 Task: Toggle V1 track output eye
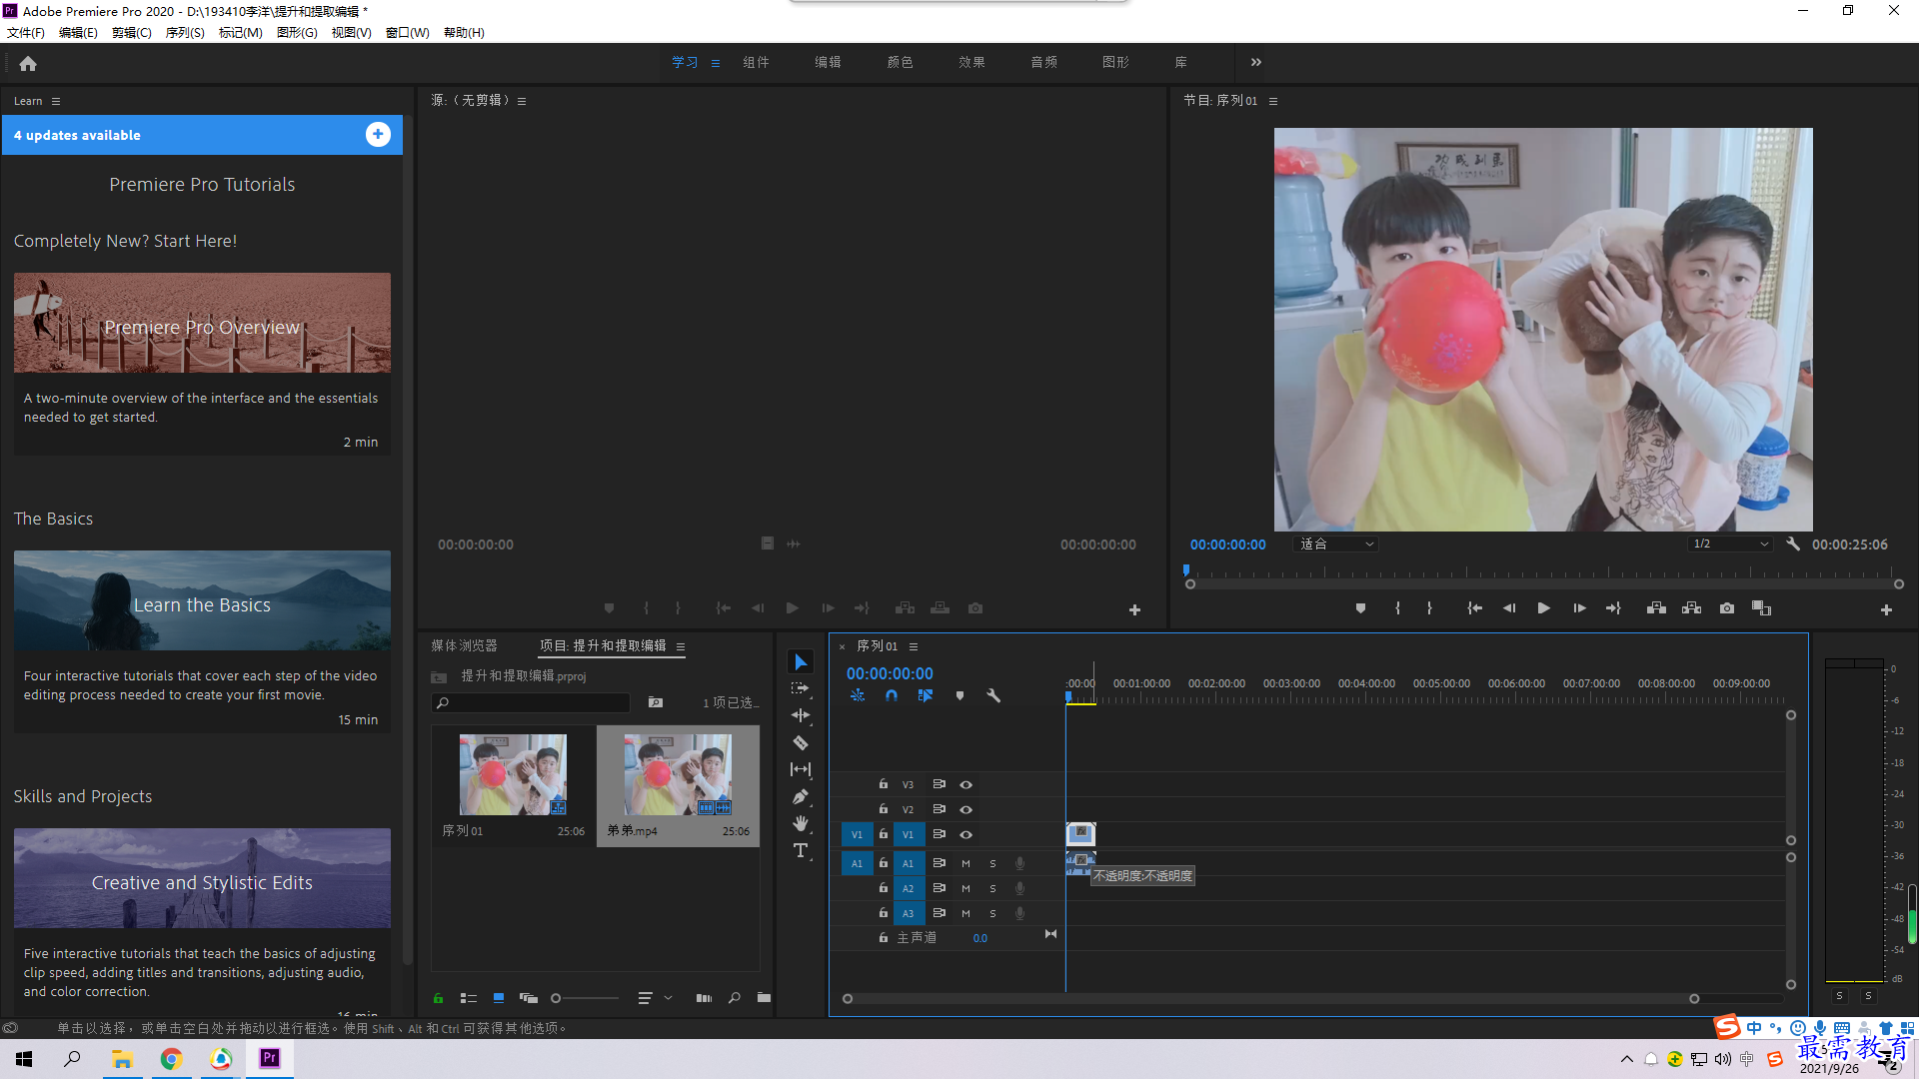click(x=965, y=834)
